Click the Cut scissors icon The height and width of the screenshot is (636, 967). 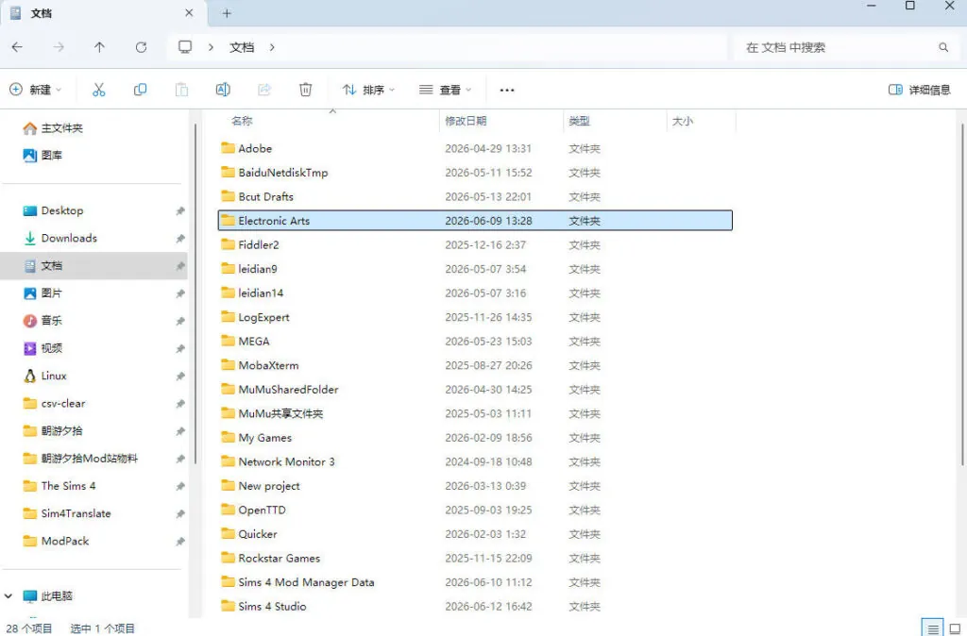click(98, 90)
